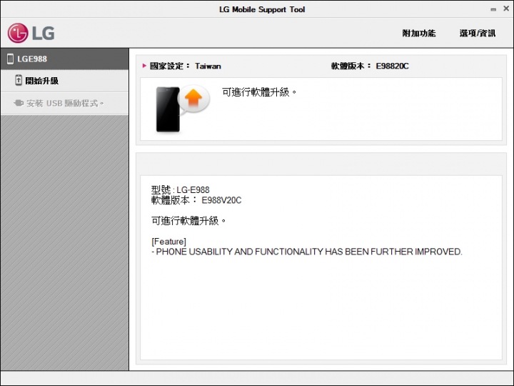Start upgrade with 開始升級 button
514x386 pixels.
(64, 81)
